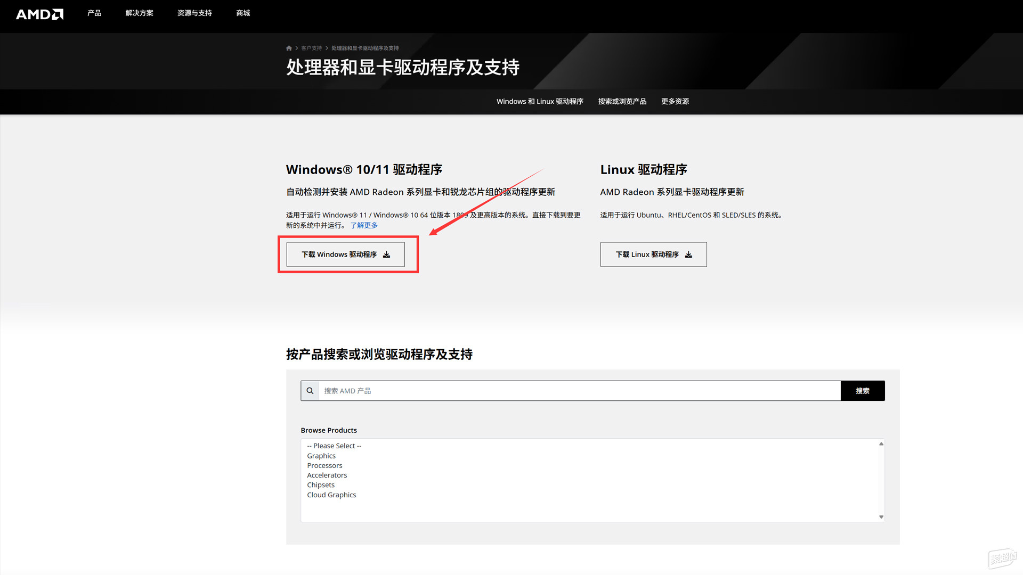The height and width of the screenshot is (575, 1023).
Task: Open the 产品 menu
Action: (x=94, y=13)
